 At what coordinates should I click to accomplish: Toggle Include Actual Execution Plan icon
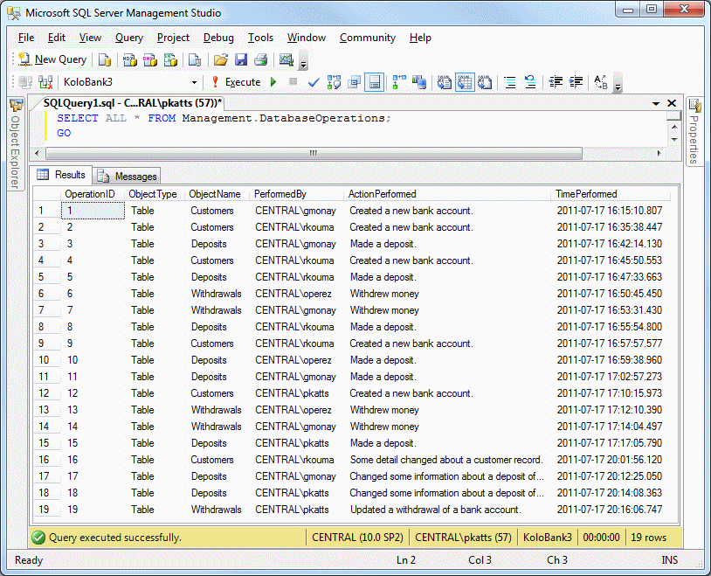[399, 82]
